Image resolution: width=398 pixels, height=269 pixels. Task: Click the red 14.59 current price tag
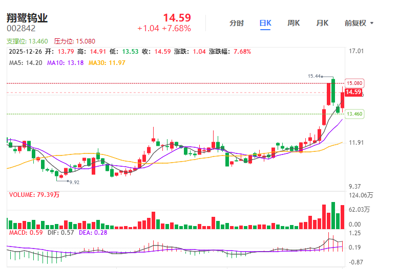353,92
